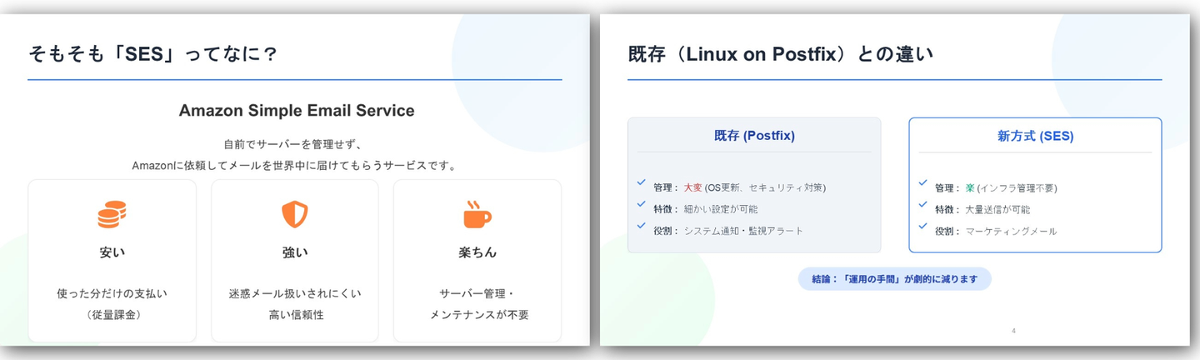This screenshot has width=1200, height=360.
Task: Click the orange coins icon above 安い
Action: [x=112, y=215]
